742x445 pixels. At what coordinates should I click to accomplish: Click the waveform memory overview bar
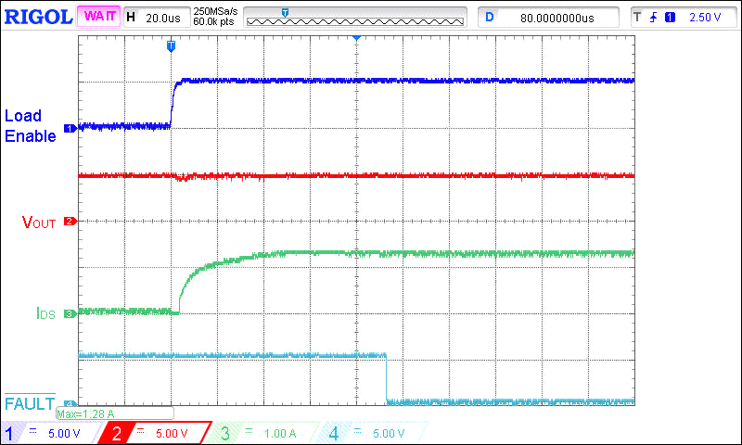pyautogui.click(x=355, y=18)
